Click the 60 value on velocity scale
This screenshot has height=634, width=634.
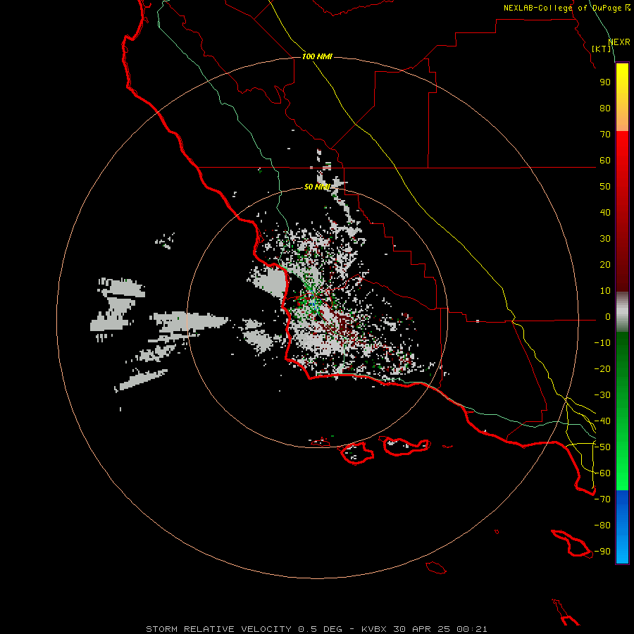(x=605, y=161)
